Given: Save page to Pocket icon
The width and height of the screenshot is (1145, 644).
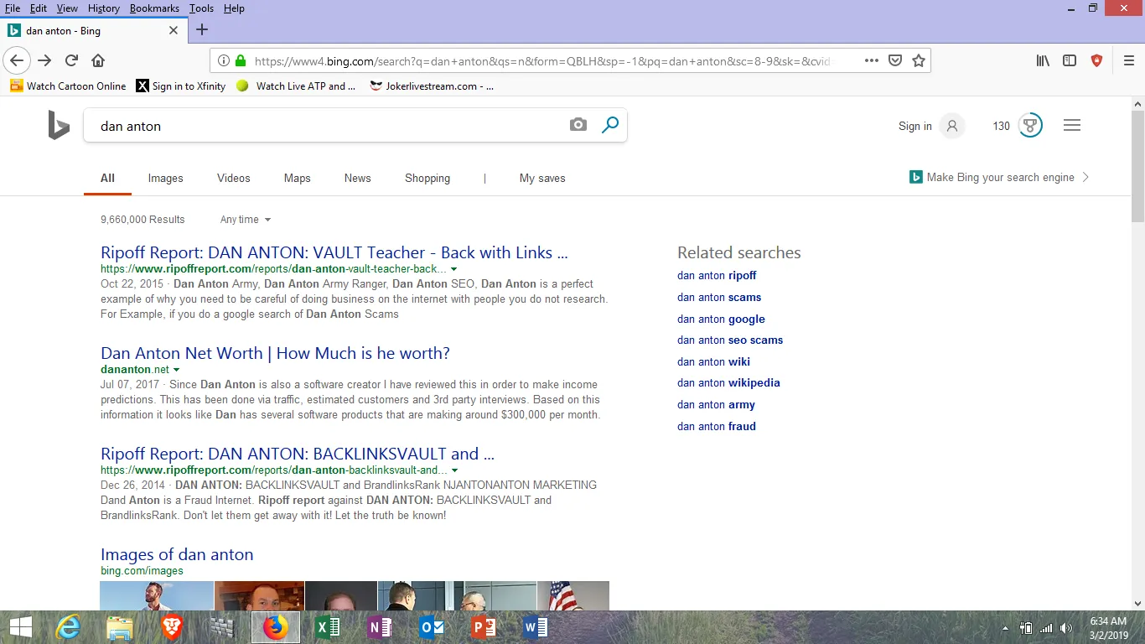Looking at the screenshot, I should tap(895, 60).
